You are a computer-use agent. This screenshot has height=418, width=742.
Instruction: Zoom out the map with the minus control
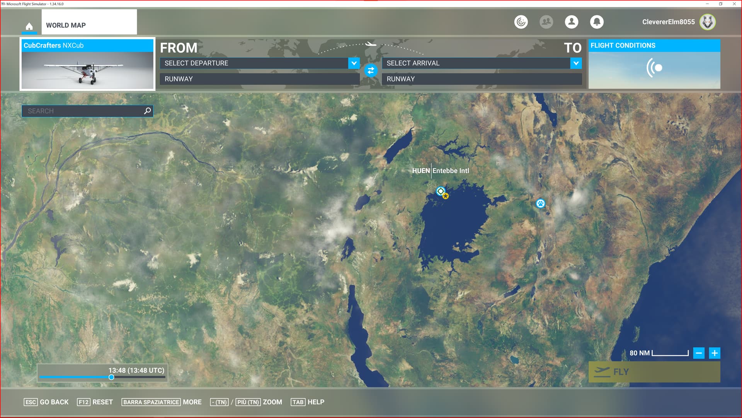(699, 353)
